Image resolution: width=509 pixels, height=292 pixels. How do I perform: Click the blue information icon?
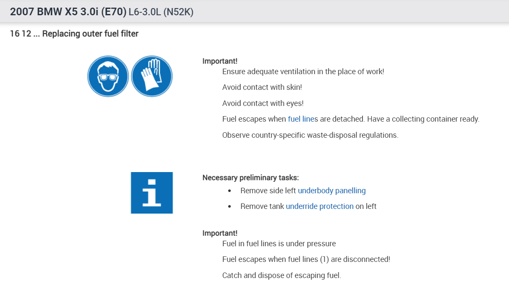click(152, 193)
